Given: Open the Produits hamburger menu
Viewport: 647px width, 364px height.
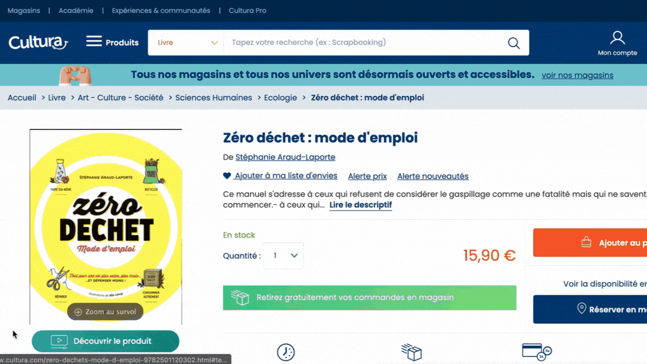Looking at the screenshot, I should click(112, 42).
